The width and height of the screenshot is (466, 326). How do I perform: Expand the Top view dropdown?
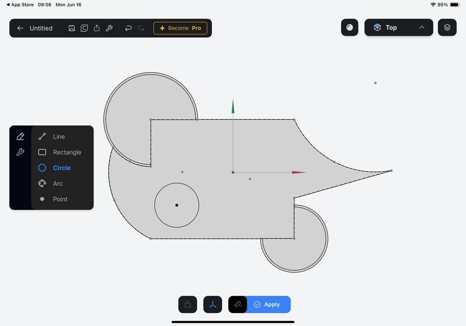point(391,27)
